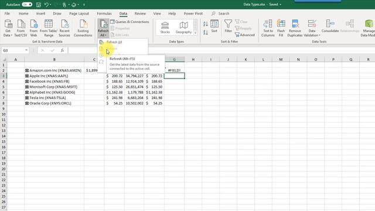
Task: Select the Stocks data type
Action: click(165, 28)
